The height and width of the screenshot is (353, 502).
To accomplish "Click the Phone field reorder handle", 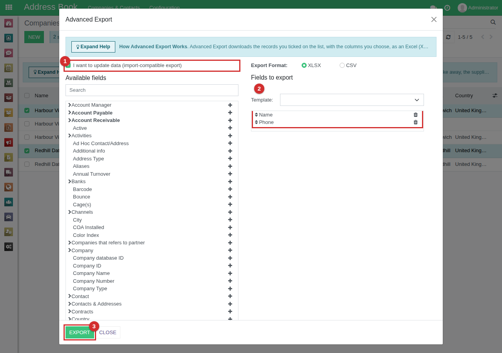I will coord(256,122).
